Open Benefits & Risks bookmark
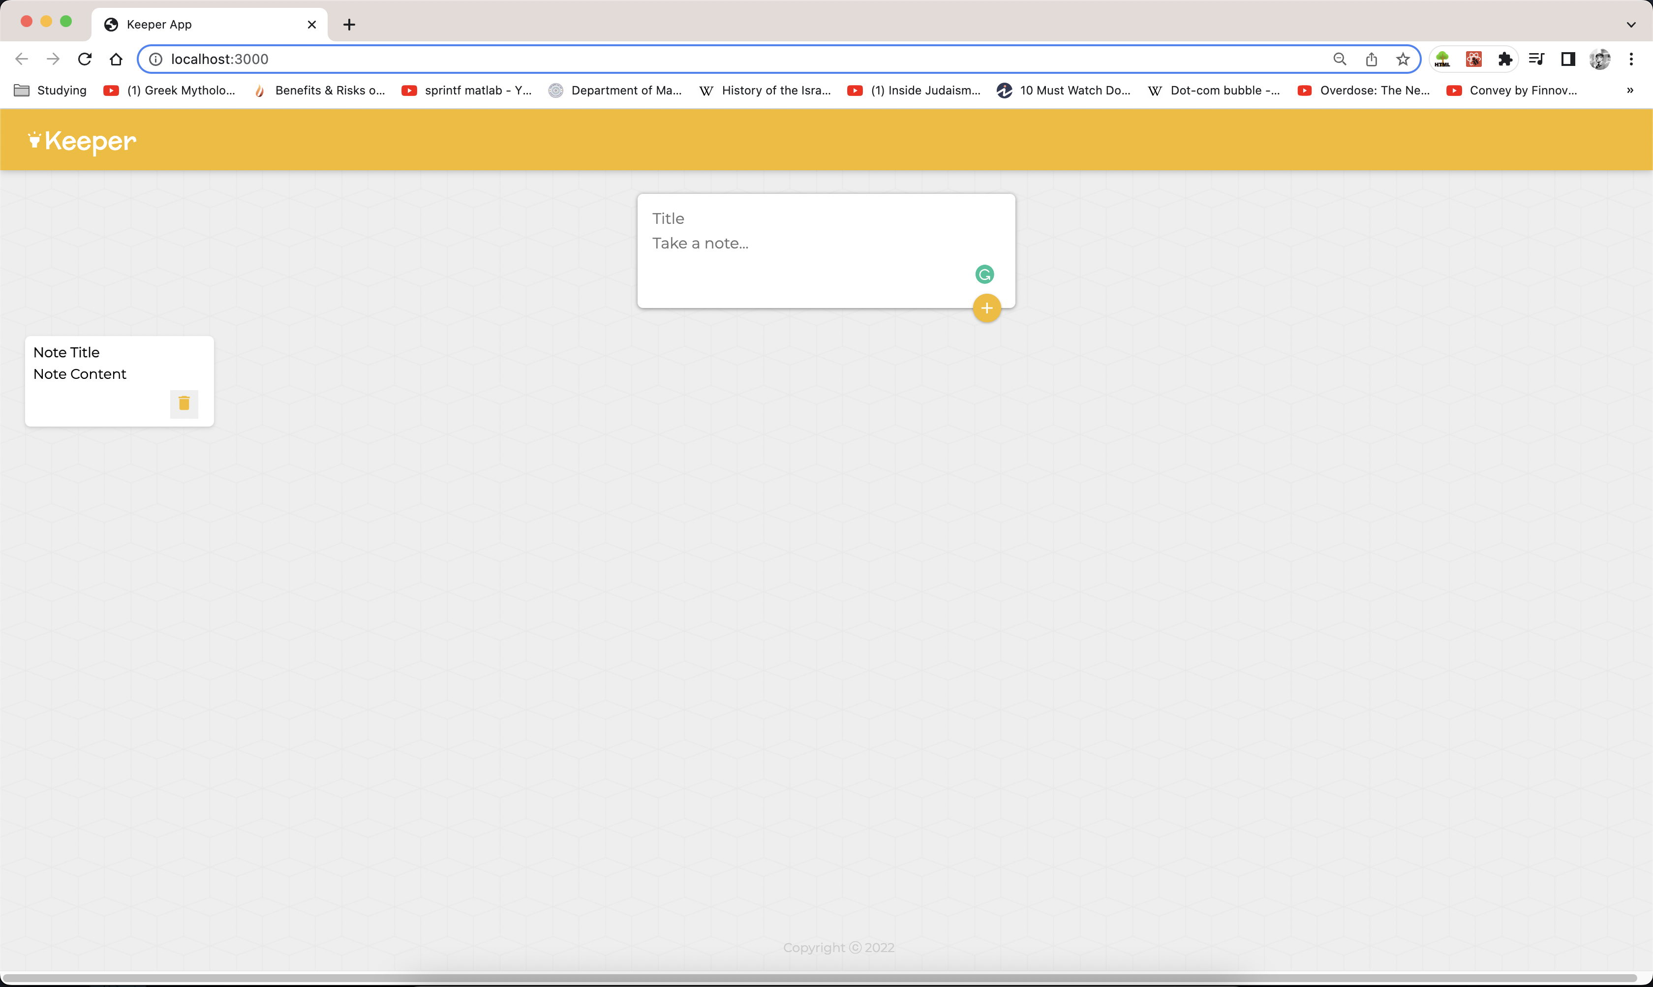This screenshot has width=1653, height=987. click(x=319, y=91)
